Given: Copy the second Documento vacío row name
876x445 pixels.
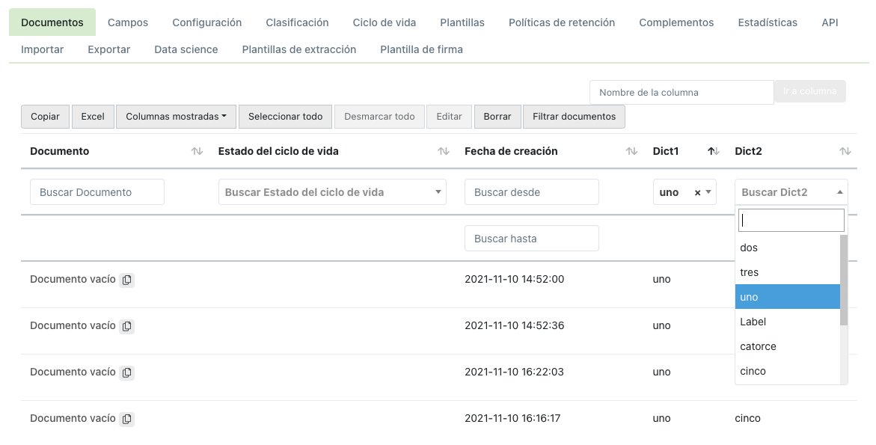Looking at the screenshot, I should point(127,325).
